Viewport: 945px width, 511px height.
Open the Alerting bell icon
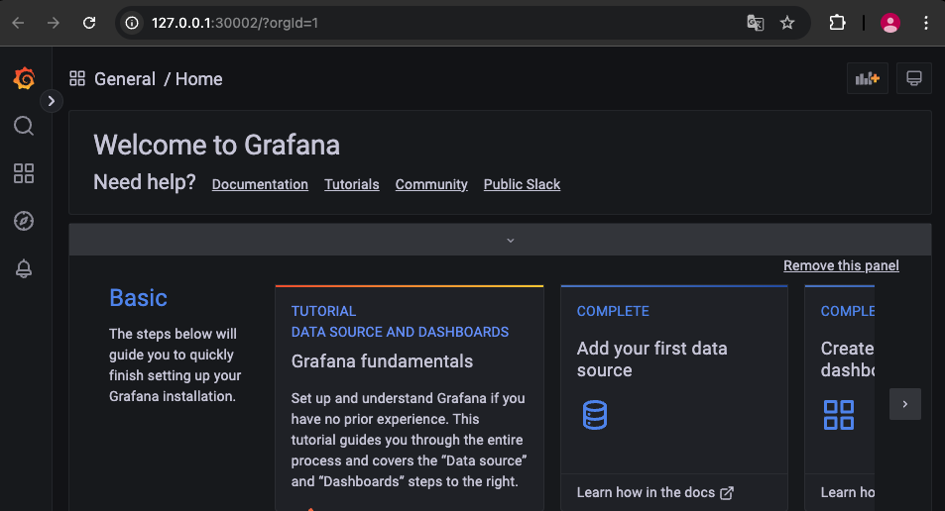coord(24,268)
